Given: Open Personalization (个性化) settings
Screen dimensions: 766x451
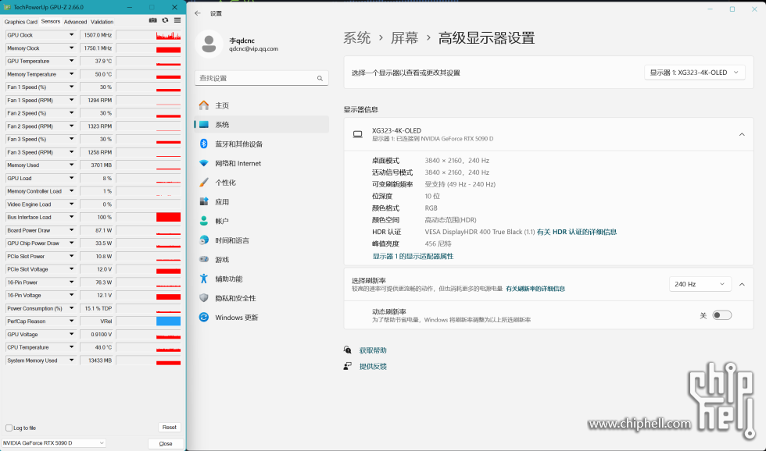Looking at the screenshot, I should pos(261,183).
